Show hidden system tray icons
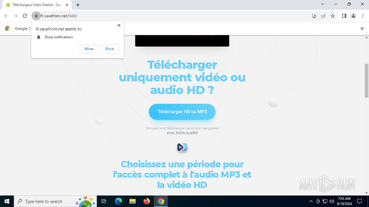The width and height of the screenshot is (369, 207). click(x=311, y=201)
